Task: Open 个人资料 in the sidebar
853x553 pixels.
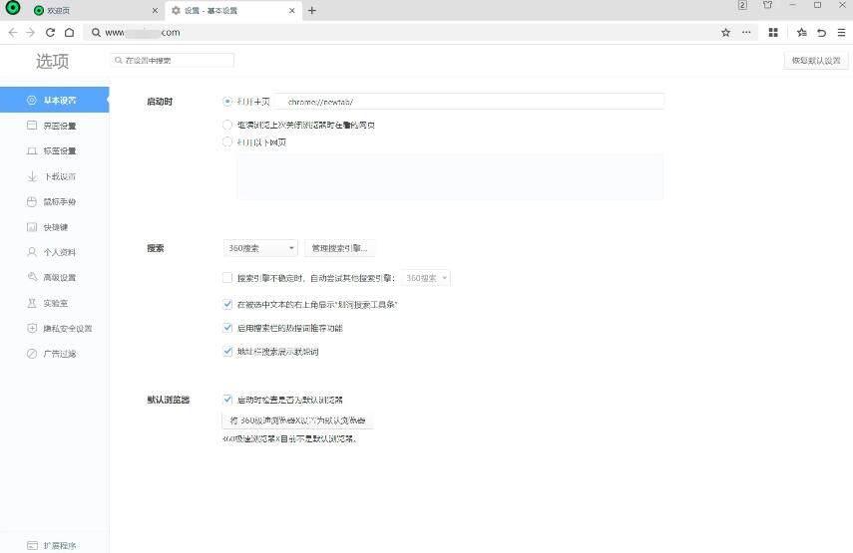Action: 55,252
